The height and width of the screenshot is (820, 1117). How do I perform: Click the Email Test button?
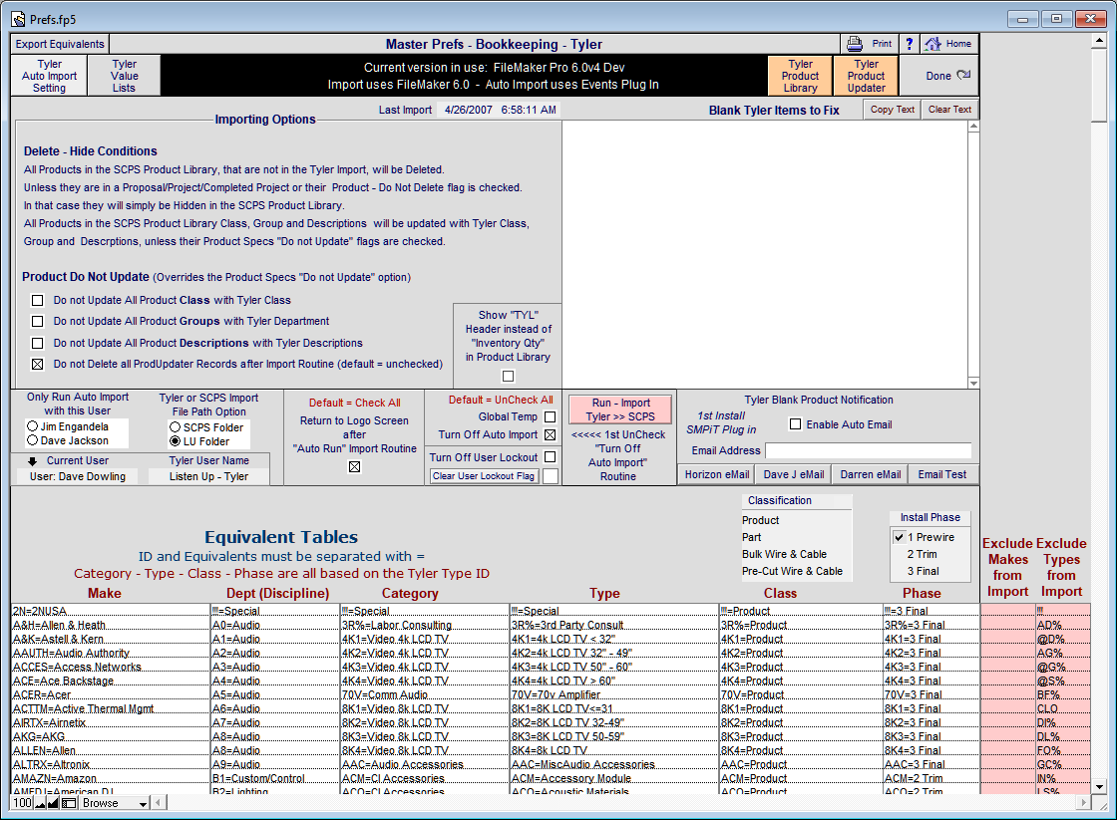coord(941,475)
